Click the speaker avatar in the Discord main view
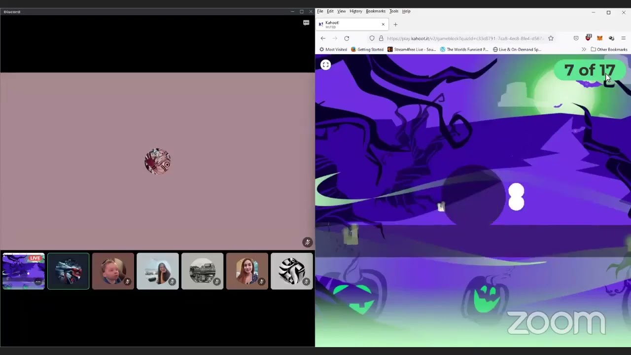Viewport: 631px width, 355px height. [158, 161]
